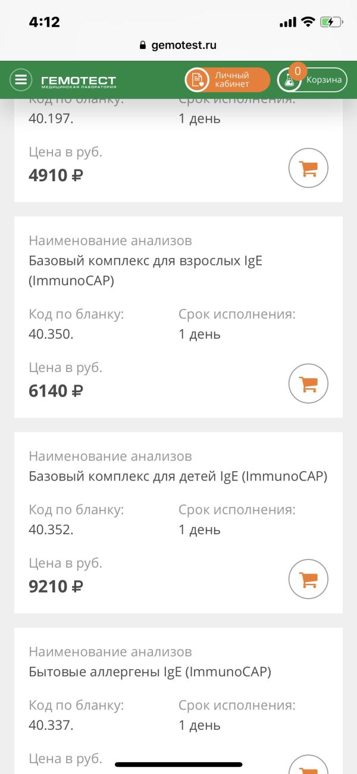
Task: Open Бытовые аллергены IgE (ImmunoCAP) title
Action: [149, 672]
